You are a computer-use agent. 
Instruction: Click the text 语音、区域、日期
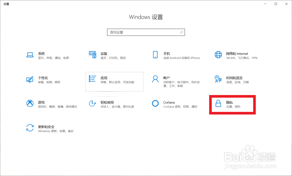(237, 82)
